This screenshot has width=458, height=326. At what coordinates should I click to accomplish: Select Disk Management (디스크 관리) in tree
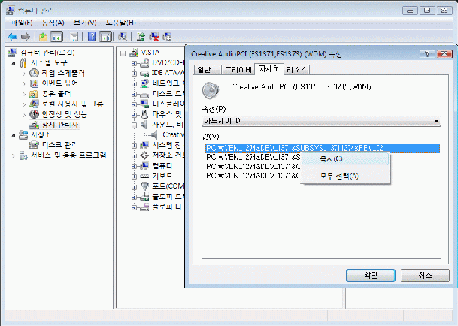point(60,145)
